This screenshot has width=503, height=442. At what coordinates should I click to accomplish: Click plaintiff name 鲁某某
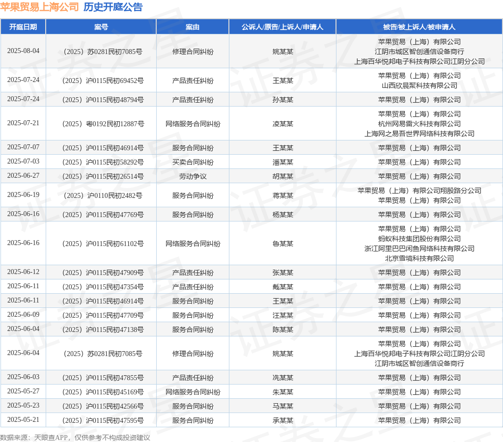pyautogui.click(x=282, y=244)
